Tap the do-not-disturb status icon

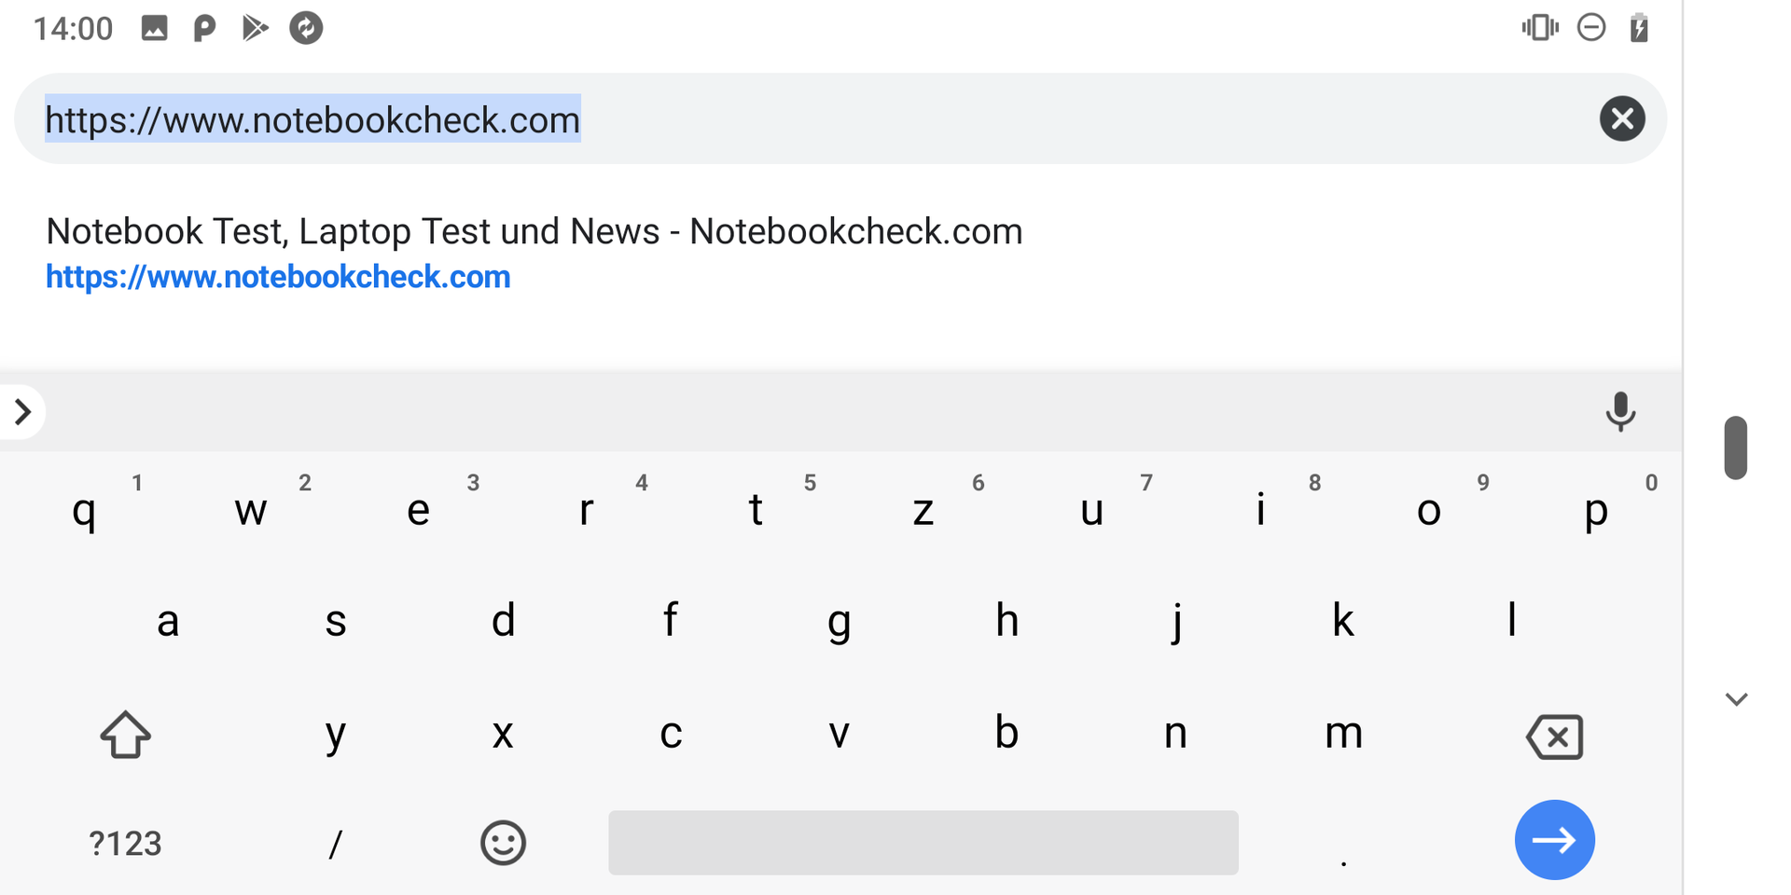1591,28
